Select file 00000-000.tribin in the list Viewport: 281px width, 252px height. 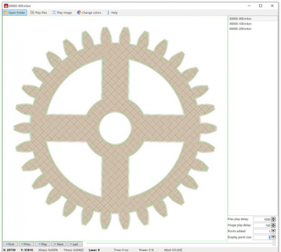coord(253,19)
